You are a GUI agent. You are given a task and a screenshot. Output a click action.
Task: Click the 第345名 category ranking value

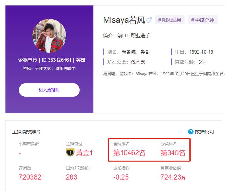173,153
